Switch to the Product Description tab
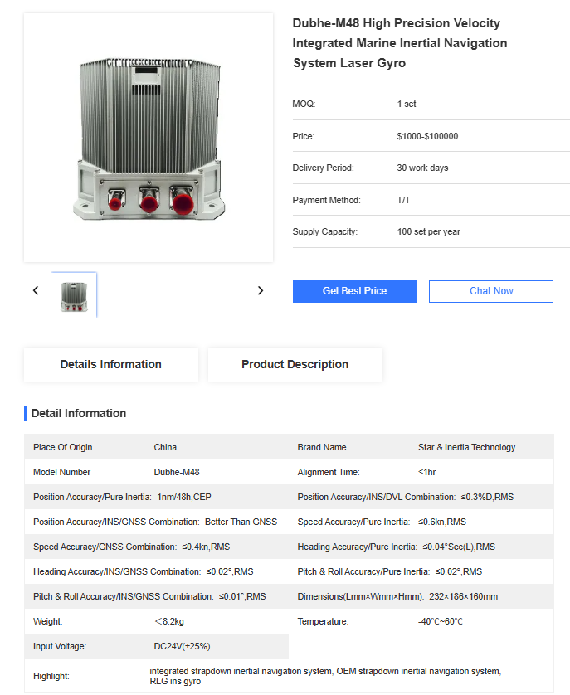570x695 pixels. [295, 364]
